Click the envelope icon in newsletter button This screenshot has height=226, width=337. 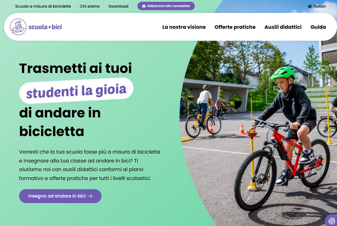click(x=144, y=6)
